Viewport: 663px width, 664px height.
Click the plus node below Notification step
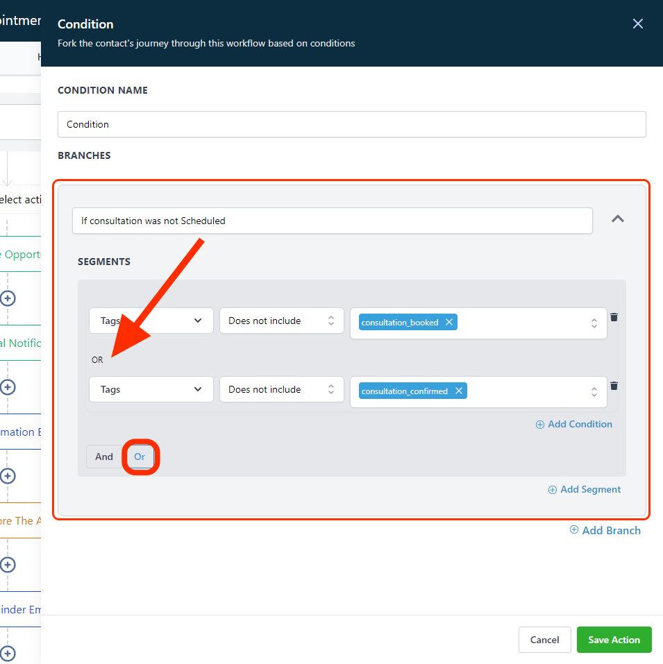(7, 387)
